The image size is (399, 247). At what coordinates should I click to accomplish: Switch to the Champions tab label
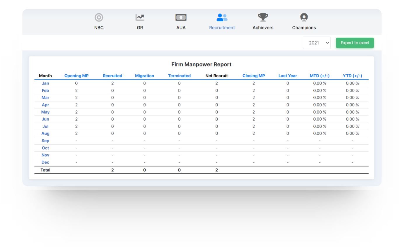coord(304,28)
